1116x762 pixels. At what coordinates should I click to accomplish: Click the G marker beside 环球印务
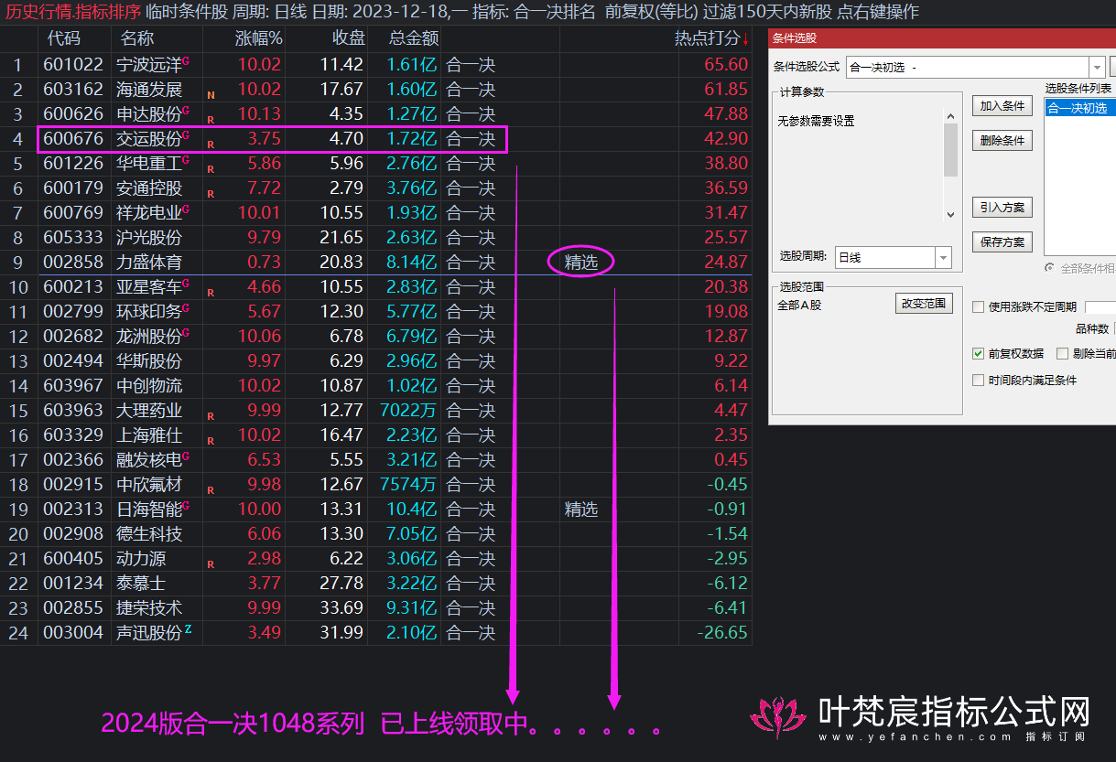186,307
